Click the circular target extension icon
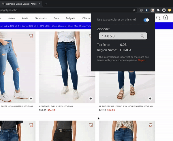Viewport: 173px width, 141px height. pyautogui.click(x=141, y=10)
